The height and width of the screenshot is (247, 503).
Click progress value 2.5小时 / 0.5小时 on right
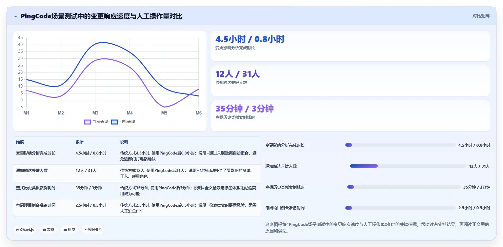coord(474,208)
